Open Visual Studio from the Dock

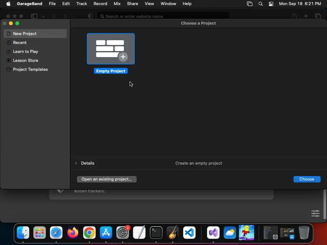point(213,233)
